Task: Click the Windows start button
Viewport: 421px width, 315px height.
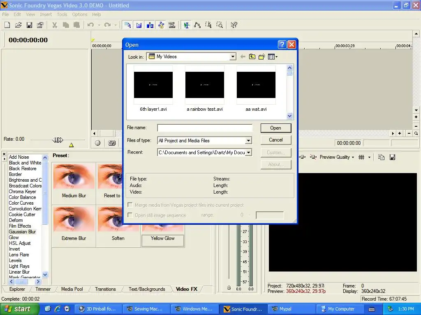Action: click(19, 309)
